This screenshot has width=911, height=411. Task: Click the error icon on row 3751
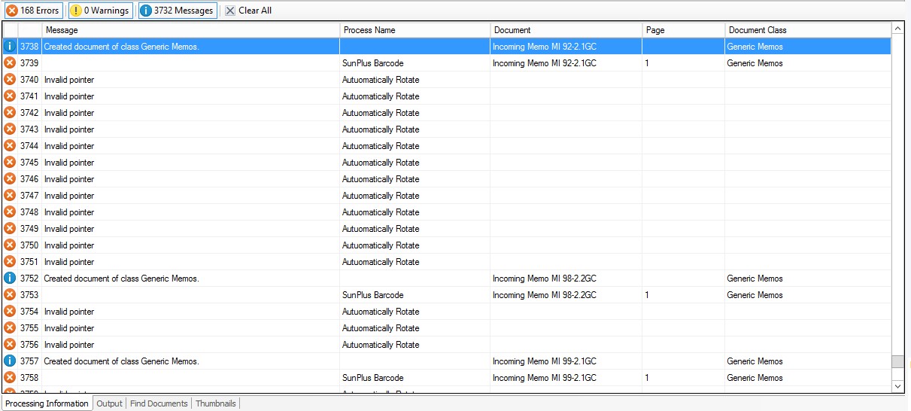10,262
